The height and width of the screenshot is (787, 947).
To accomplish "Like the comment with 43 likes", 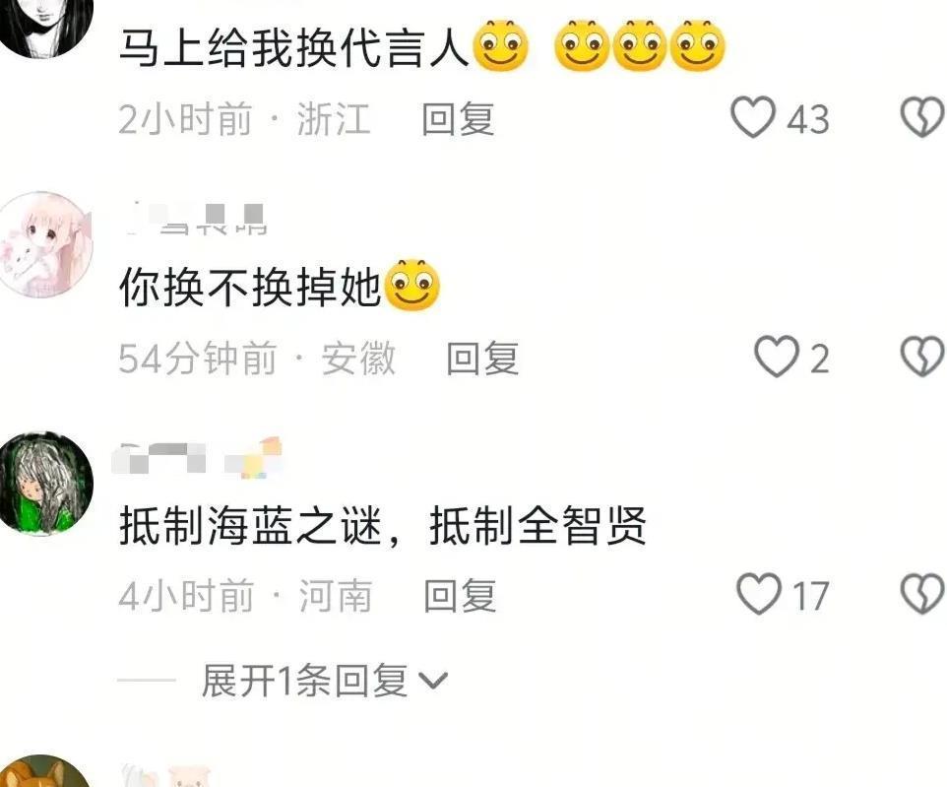I will (x=753, y=116).
